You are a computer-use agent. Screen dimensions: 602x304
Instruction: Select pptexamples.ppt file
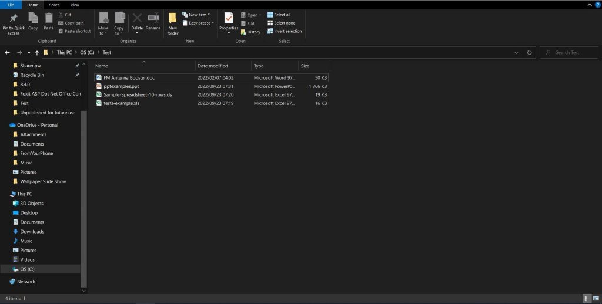coord(211,86)
